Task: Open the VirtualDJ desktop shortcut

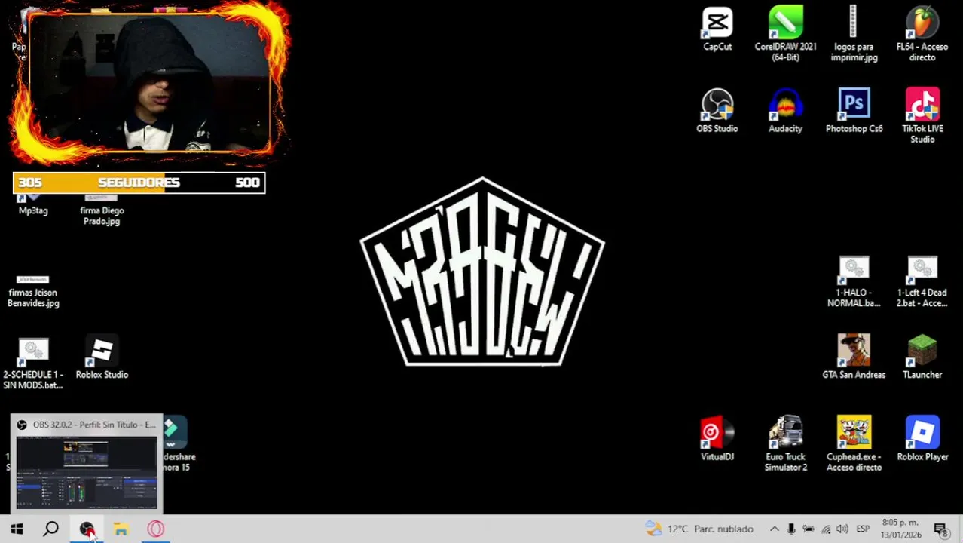Action: [x=717, y=439]
